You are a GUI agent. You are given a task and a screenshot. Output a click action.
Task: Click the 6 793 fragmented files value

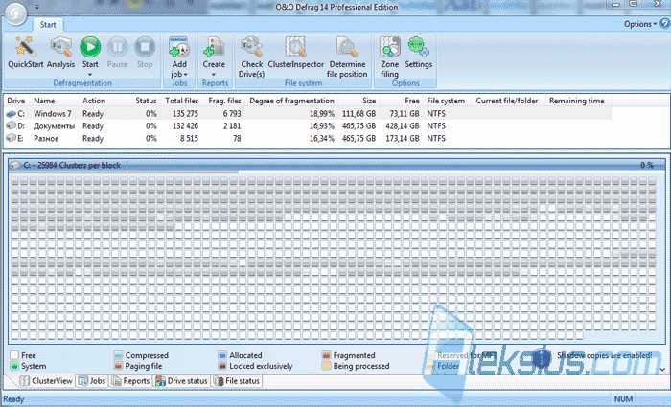[x=232, y=114]
